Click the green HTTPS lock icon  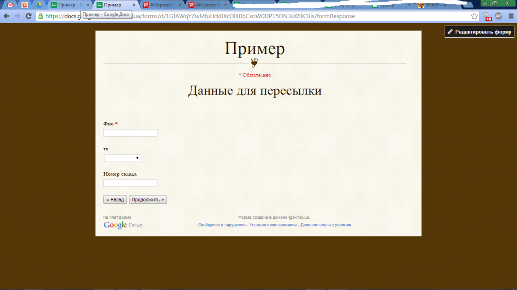(40, 16)
